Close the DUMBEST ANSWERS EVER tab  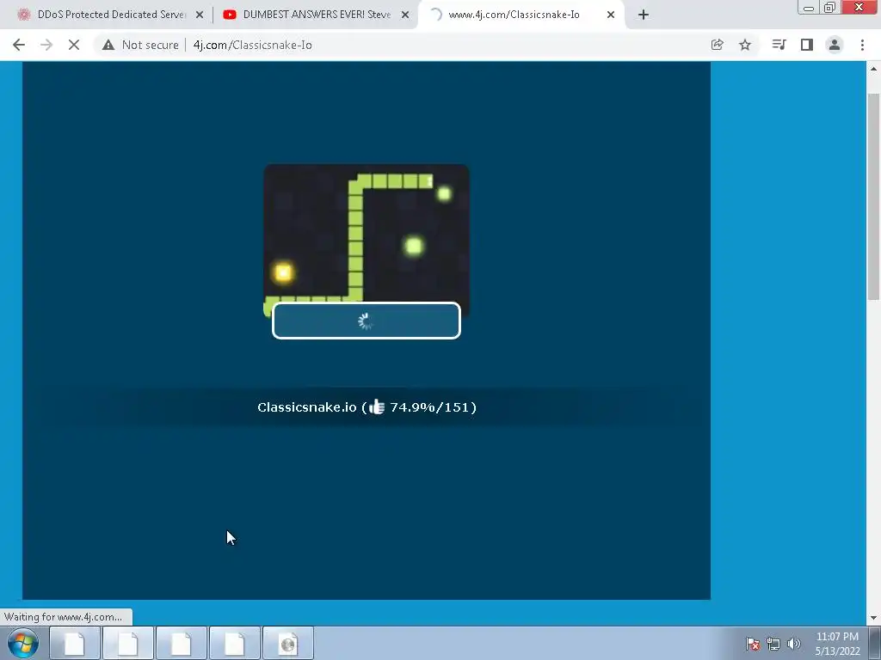[x=404, y=15]
